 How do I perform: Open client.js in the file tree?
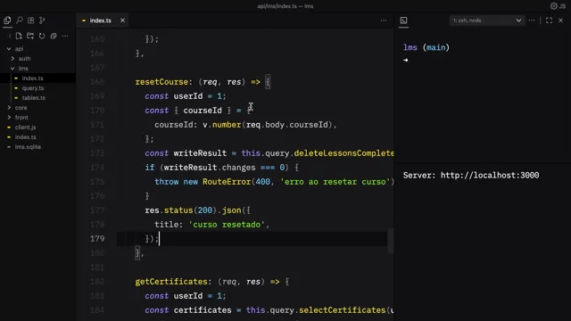pyautogui.click(x=25, y=127)
